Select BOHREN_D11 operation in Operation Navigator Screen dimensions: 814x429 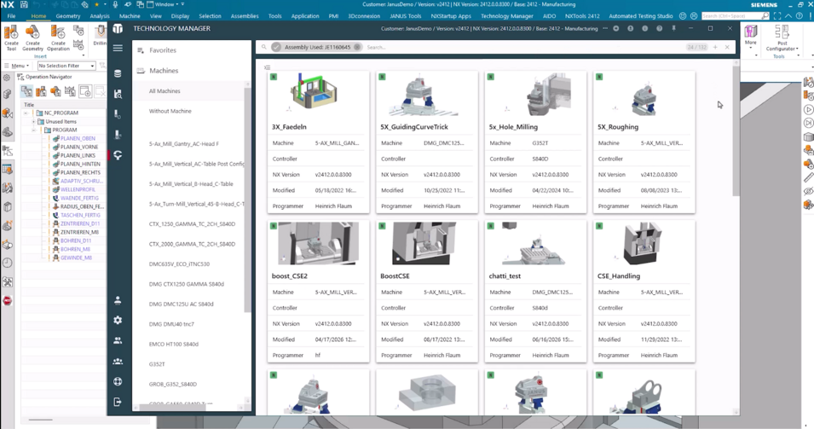(x=76, y=241)
